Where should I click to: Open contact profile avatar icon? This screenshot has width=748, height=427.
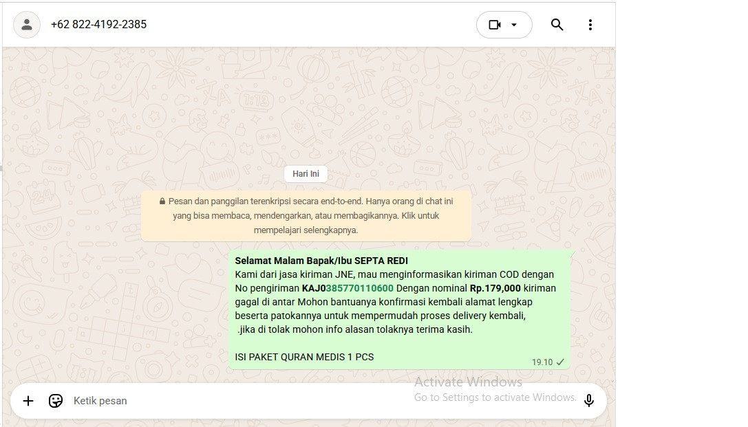point(27,25)
